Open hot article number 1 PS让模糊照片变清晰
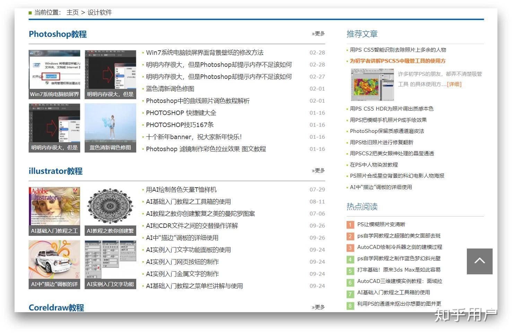This screenshot has height=333, width=512. (x=381, y=224)
